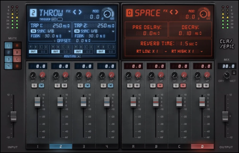Toggle mute D in the MUTE grid
Screen dimensions: 239x153
[17, 66]
